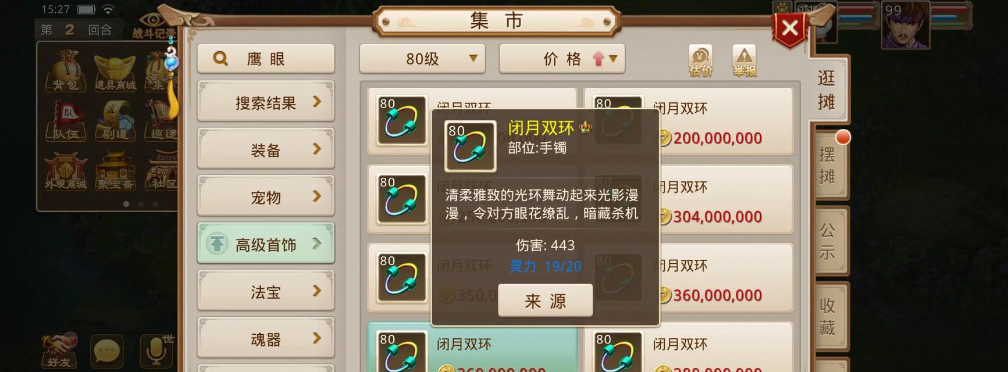Expand the 宠物 pet category
Screen dimensions: 1008x372
(x=266, y=197)
